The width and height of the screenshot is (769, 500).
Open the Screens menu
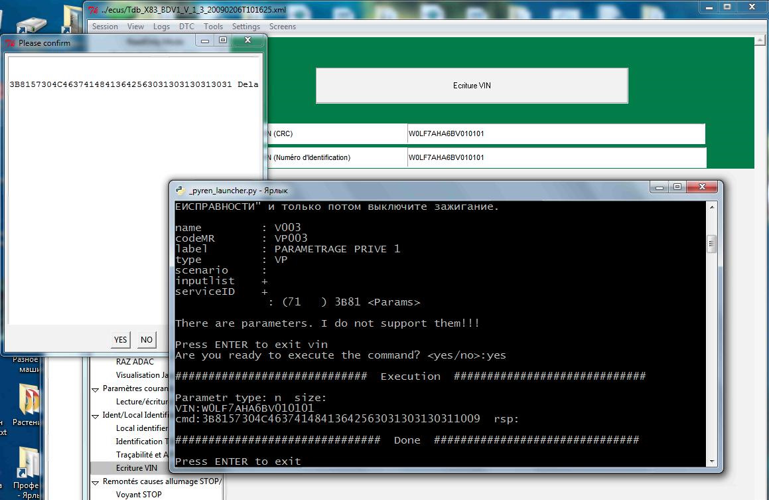coord(283,27)
